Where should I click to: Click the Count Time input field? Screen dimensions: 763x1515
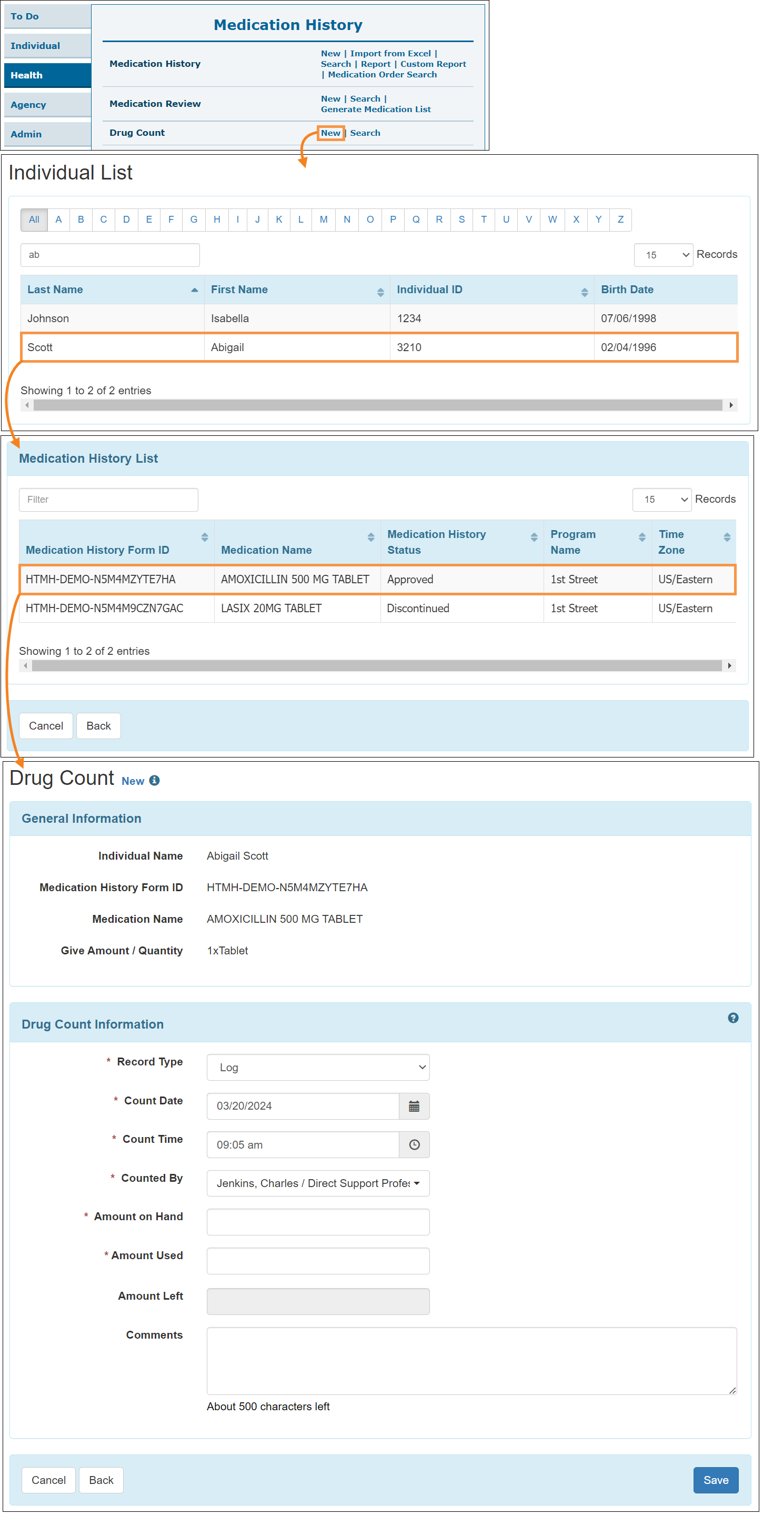(303, 1145)
